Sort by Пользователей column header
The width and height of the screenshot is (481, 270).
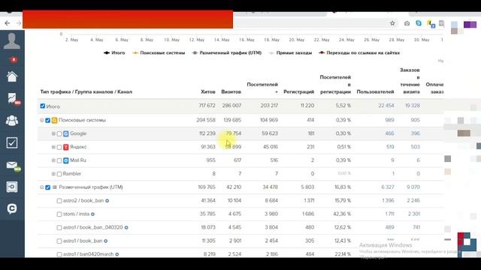[x=375, y=91]
